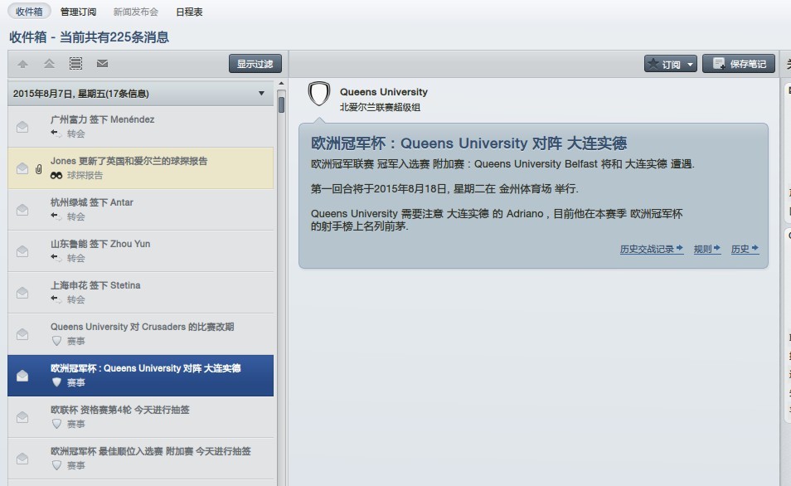
Task: Click the paperclip attachment icon on Jones message
Action: pyautogui.click(x=38, y=168)
